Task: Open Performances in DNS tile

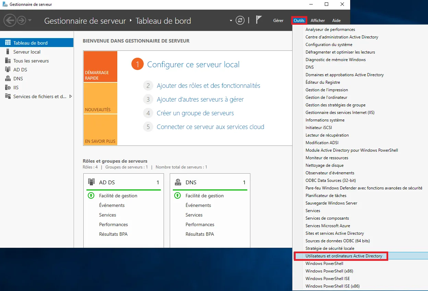Action: [200, 224]
